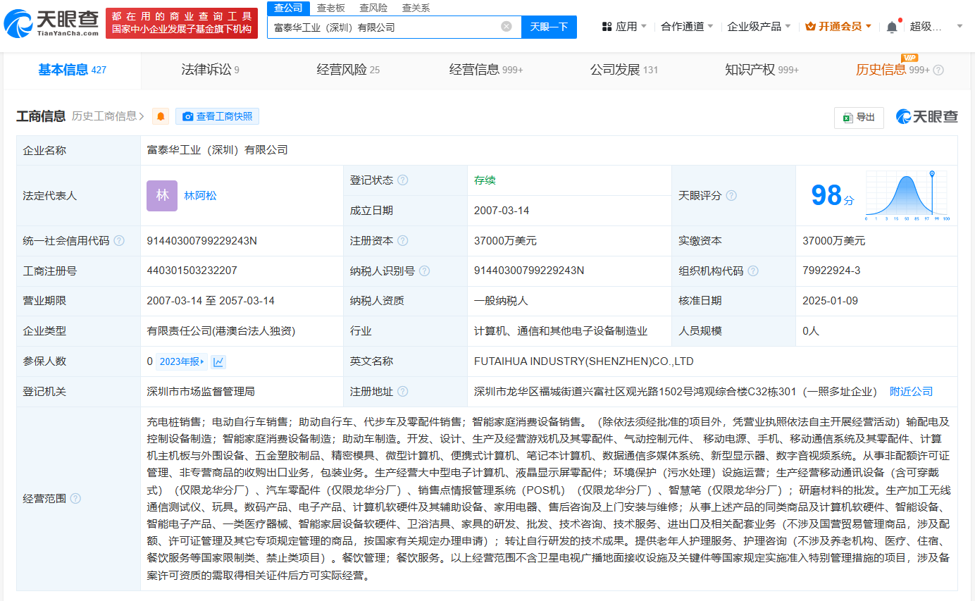
Task: Open the notification bell in header
Action: pos(892,27)
